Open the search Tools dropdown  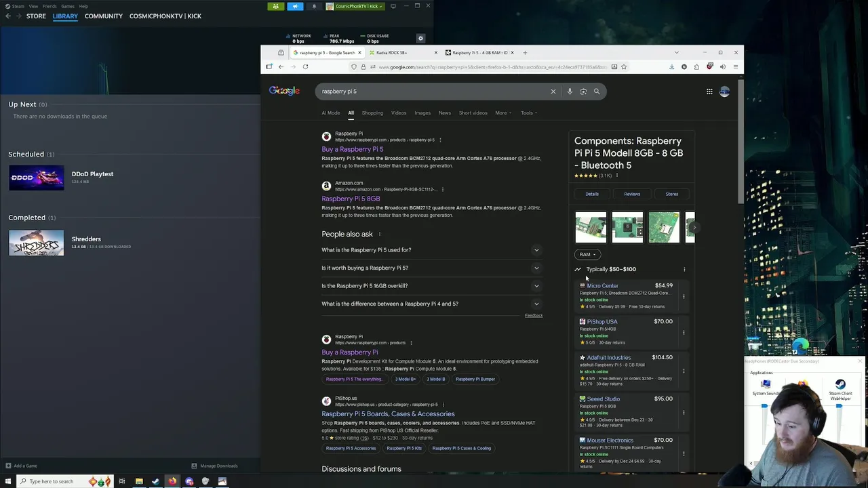pyautogui.click(x=529, y=113)
